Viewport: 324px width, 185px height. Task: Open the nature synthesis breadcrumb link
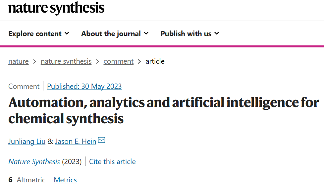coord(66,61)
